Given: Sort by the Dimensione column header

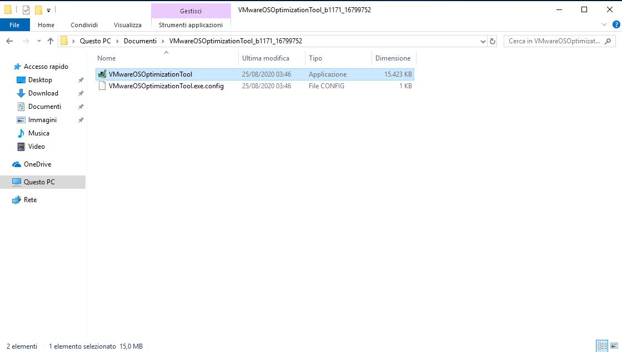Looking at the screenshot, I should pos(394,58).
